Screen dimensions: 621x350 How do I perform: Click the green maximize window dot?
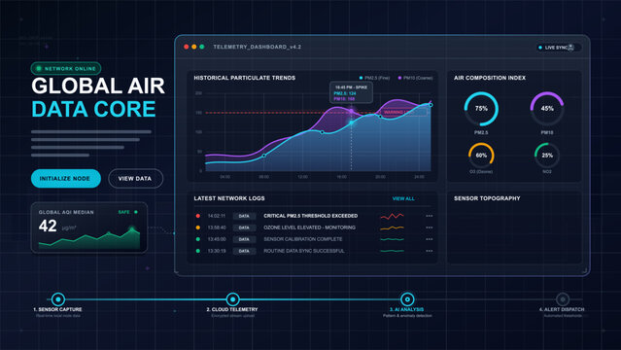coord(202,47)
